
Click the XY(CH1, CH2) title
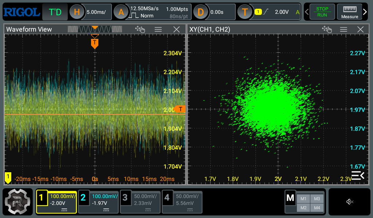209,29
